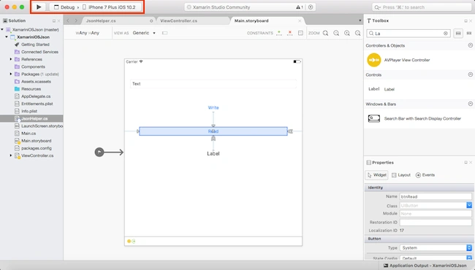The width and height of the screenshot is (475, 270).
Task: Expand the Packages folder in Solution tree
Action: (x=11, y=74)
